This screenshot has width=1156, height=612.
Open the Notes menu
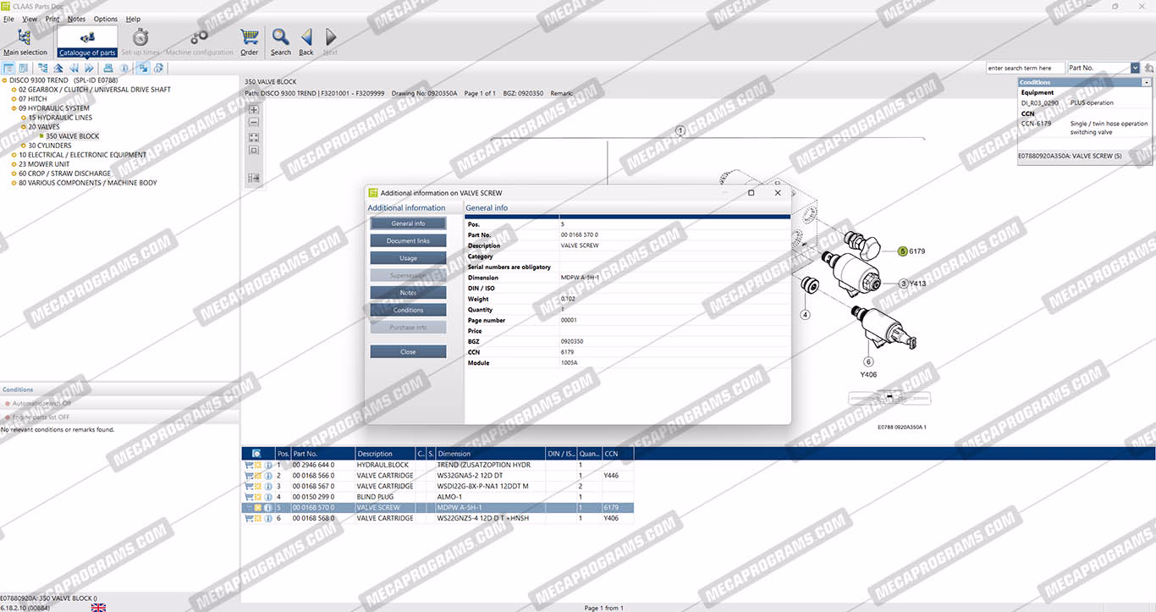coord(76,19)
